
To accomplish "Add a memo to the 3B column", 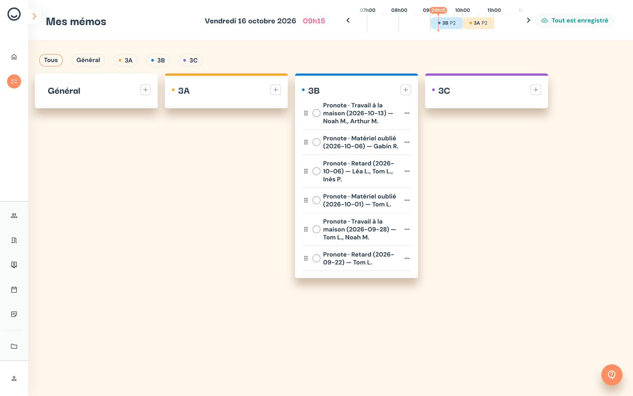I will coord(405,90).
